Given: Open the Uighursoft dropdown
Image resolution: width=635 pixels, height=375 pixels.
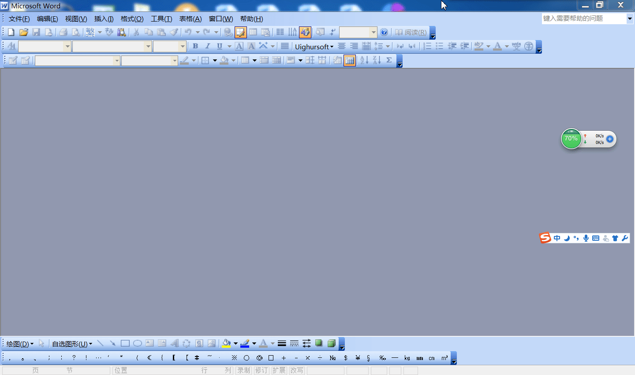Looking at the screenshot, I should coord(314,47).
